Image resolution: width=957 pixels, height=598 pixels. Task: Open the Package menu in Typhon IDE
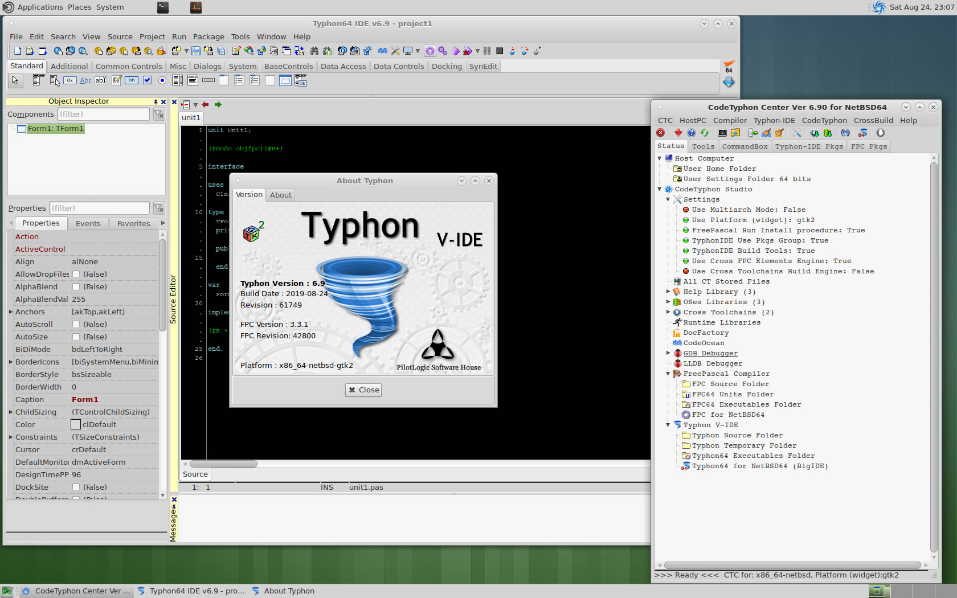tap(208, 36)
